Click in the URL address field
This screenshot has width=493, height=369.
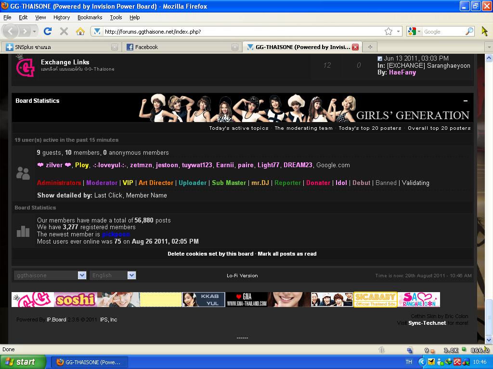[242, 31]
